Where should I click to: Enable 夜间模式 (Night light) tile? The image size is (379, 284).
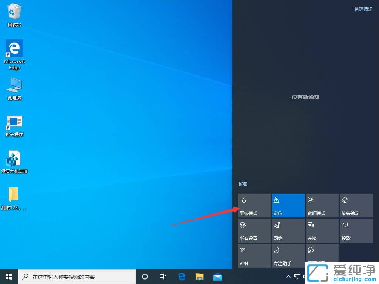pyautogui.click(x=322, y=206)
